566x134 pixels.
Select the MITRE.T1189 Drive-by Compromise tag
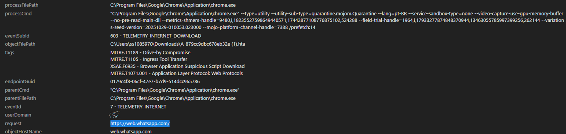(150, 53)
